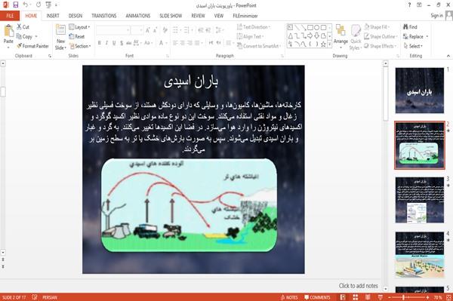Convert text to SmartArt
Viewport: 453px width, 301px height.
tap(258, 46)
